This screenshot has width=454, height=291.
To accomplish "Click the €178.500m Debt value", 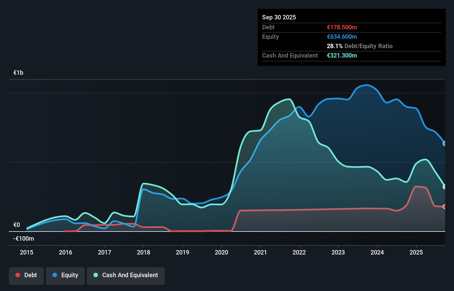I will pyautogui.click(x=342, y=27).
